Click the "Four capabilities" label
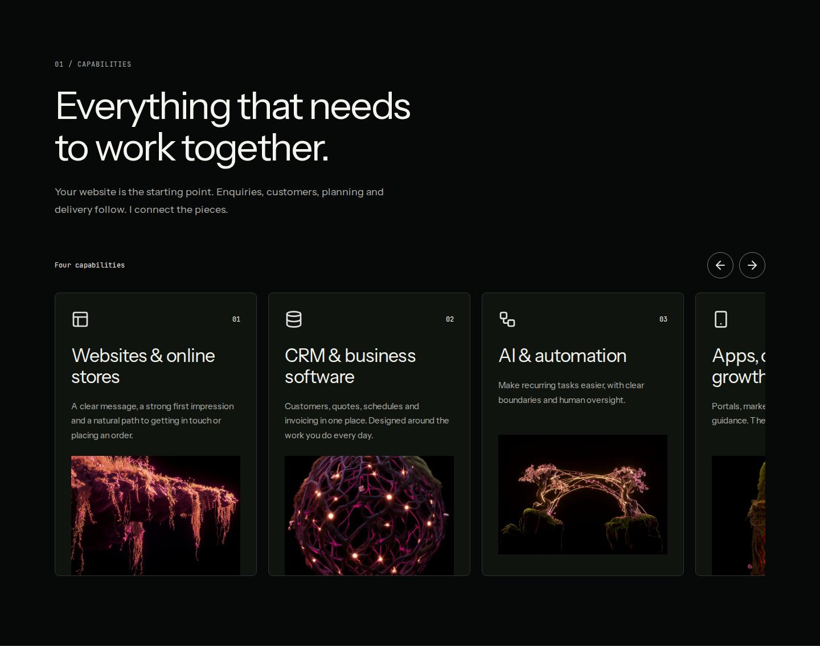 [89, 265]
